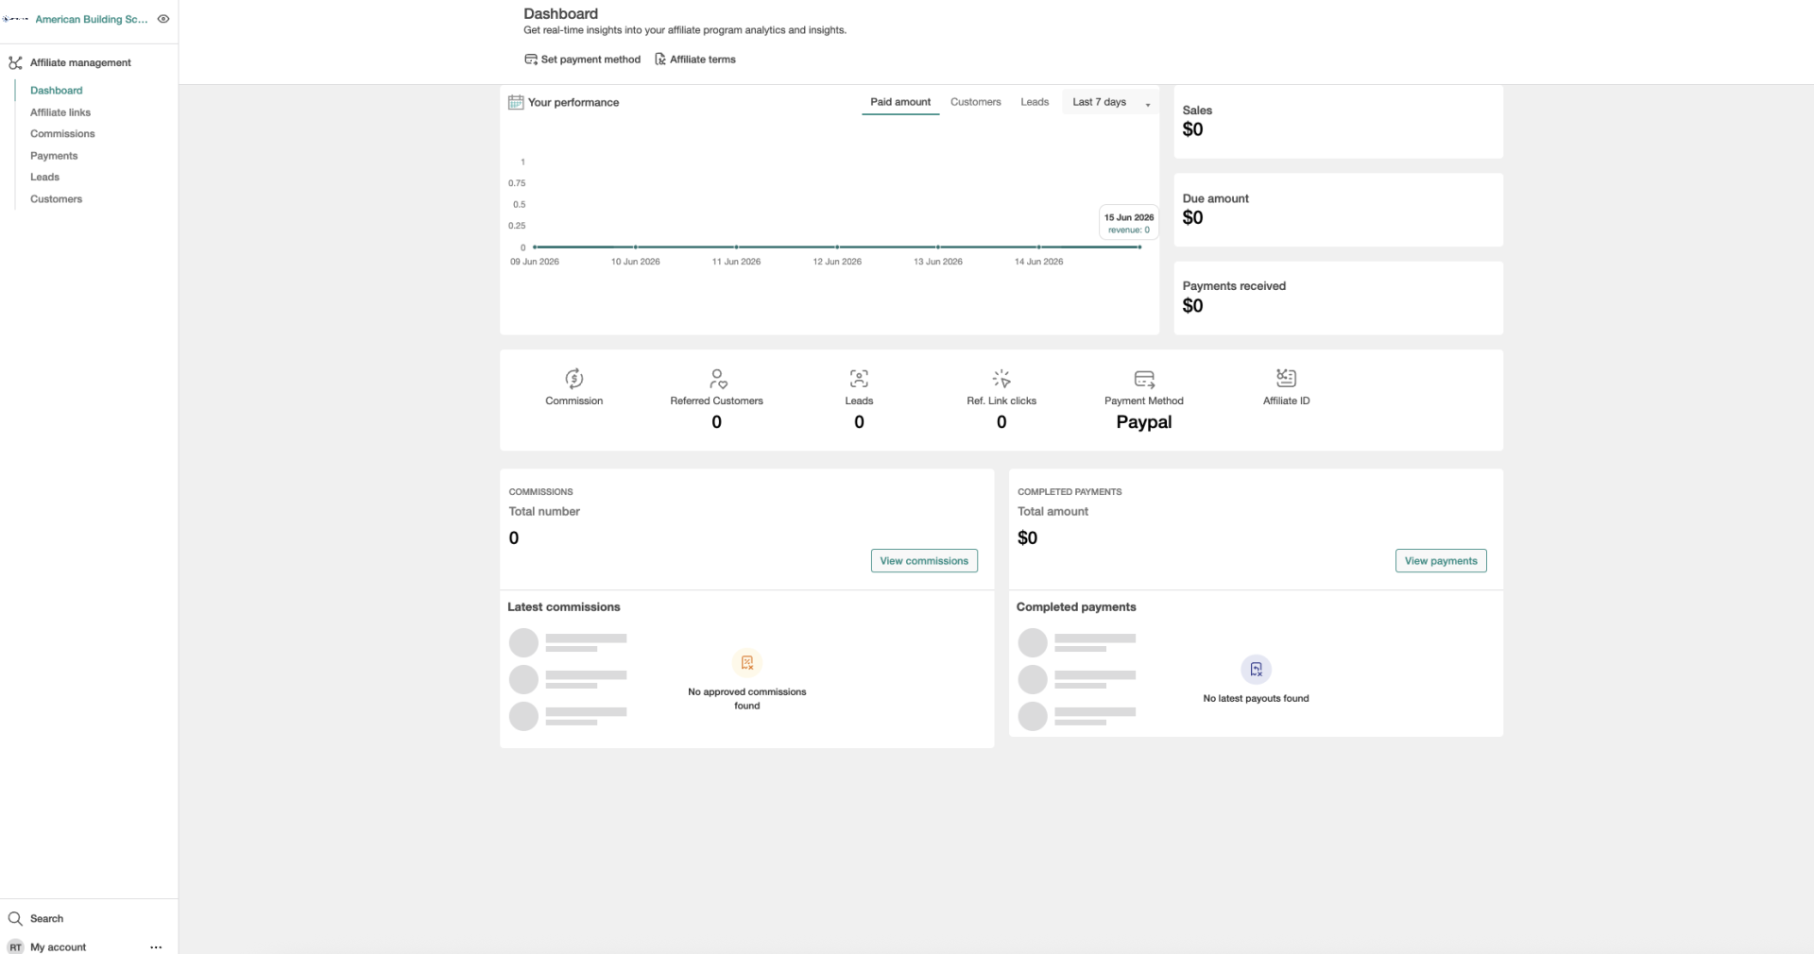Switch to the Customers chart tab
Viewport: 1814px width, 954px height.
pyautogui.click(x=975, y=102)
